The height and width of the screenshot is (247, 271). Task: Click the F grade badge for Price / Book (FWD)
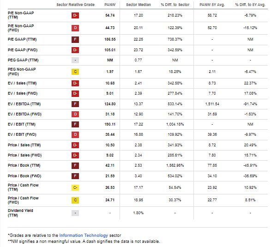click(75, 176)
